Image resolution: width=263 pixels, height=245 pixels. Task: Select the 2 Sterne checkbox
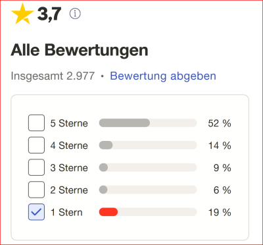coord(36,190)
